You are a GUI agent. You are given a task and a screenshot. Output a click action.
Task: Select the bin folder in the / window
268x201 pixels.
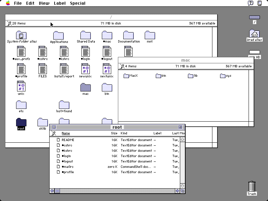click(107, 87)
